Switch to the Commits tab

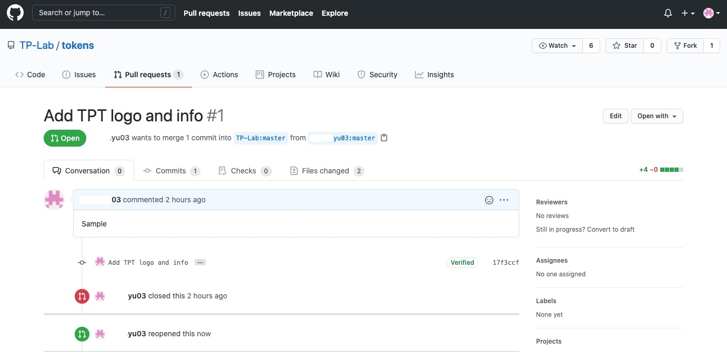click(170, 171)
